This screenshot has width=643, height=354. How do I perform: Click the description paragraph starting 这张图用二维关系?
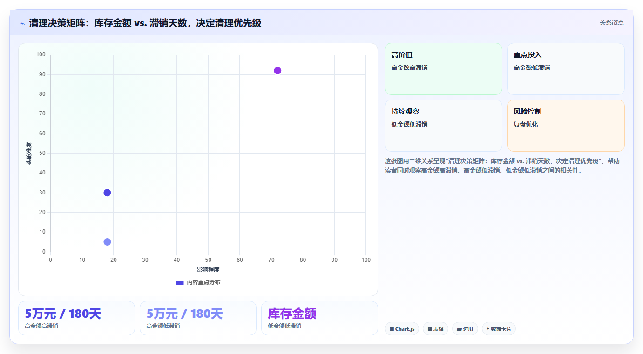click(502, 166)
